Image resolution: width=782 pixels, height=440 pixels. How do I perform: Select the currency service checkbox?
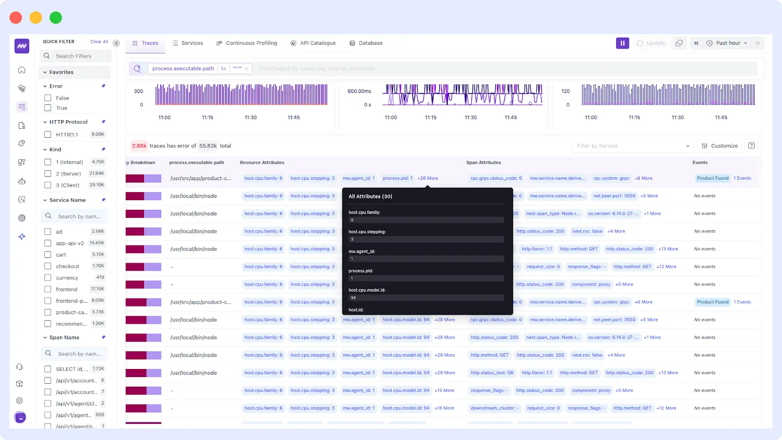coord(48,277)
